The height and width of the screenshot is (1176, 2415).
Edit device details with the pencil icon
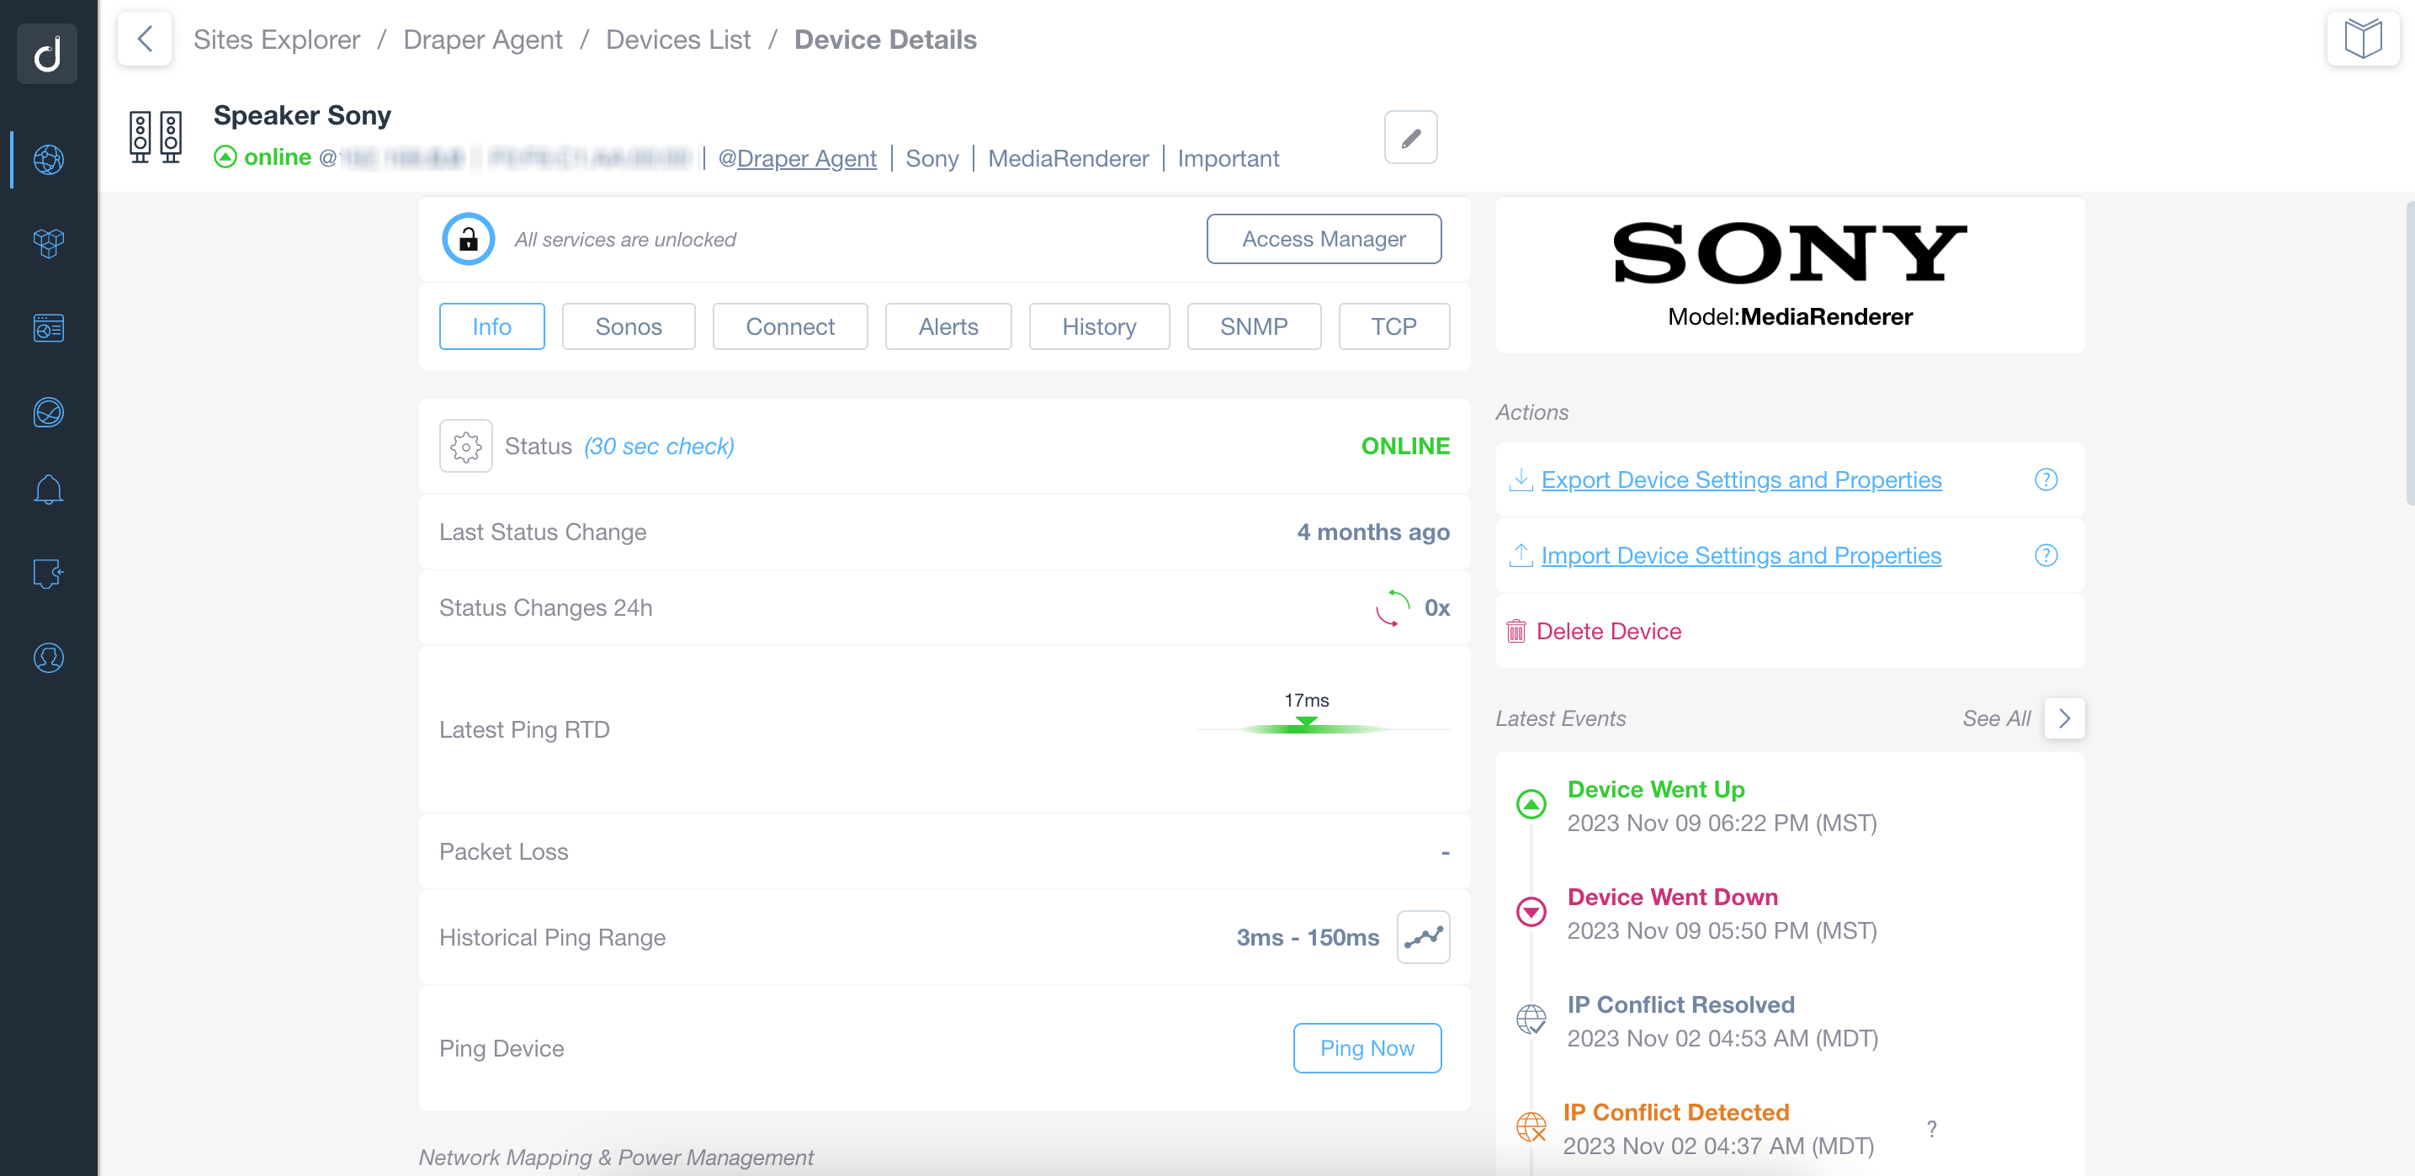coord(1410,138)
